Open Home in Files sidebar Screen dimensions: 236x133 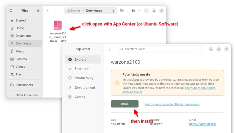[25, 28]
